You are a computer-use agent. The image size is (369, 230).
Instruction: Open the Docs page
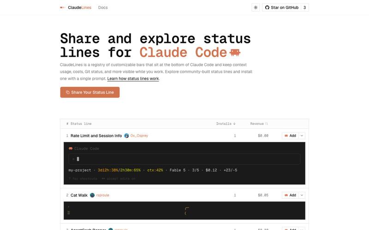[103, 7]
